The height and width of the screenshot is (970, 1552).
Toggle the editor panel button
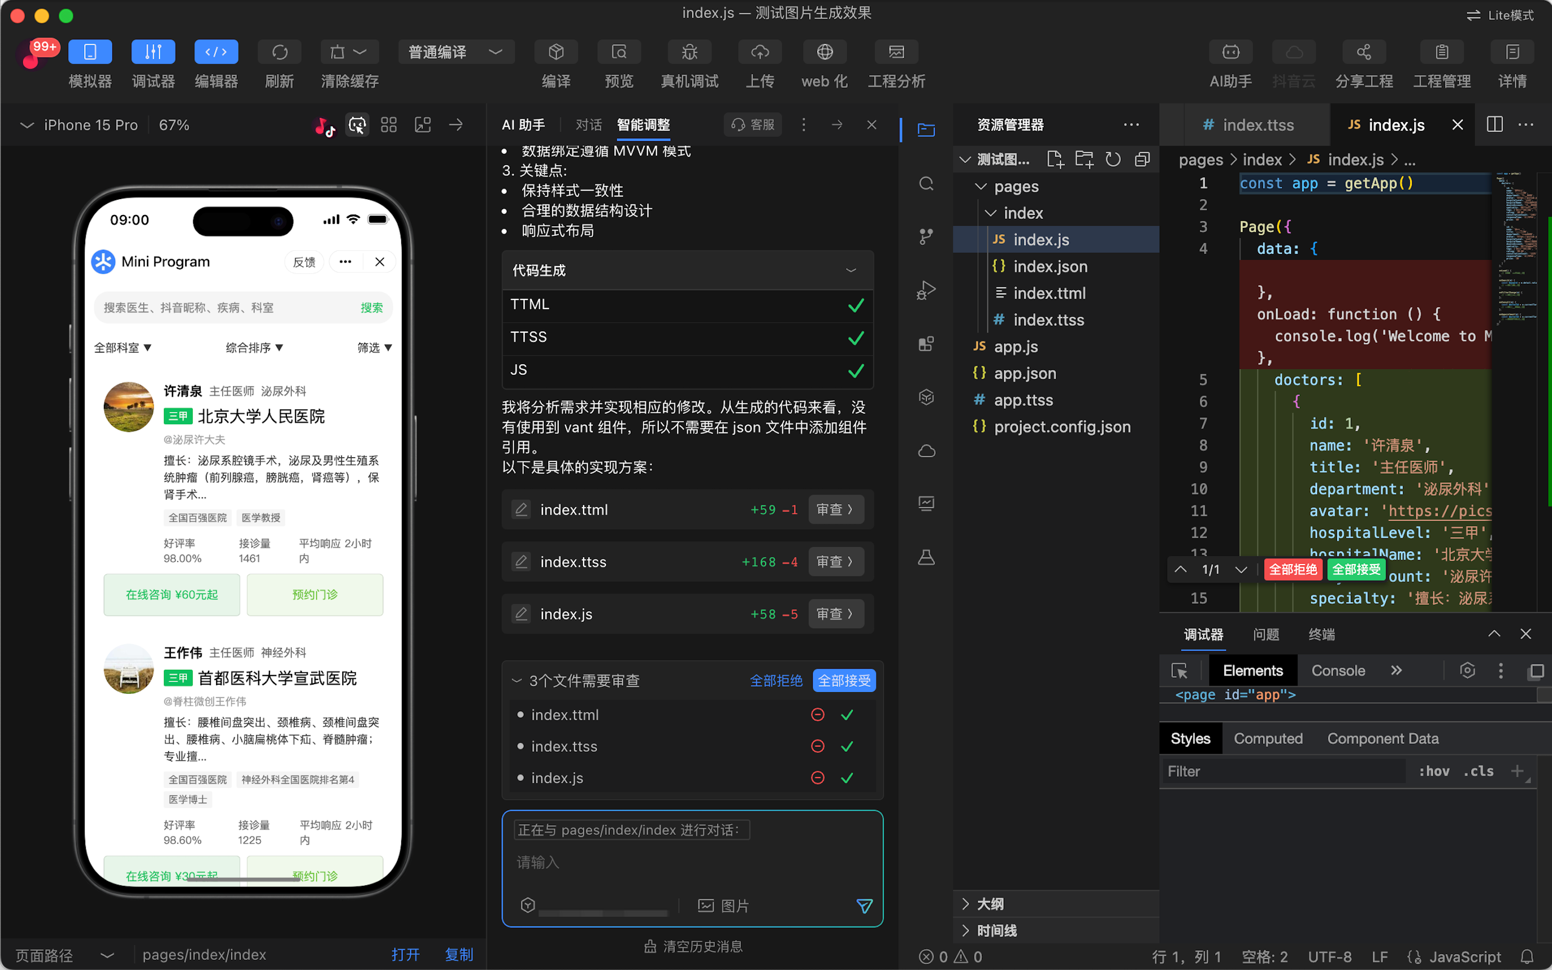pos(216,52)
